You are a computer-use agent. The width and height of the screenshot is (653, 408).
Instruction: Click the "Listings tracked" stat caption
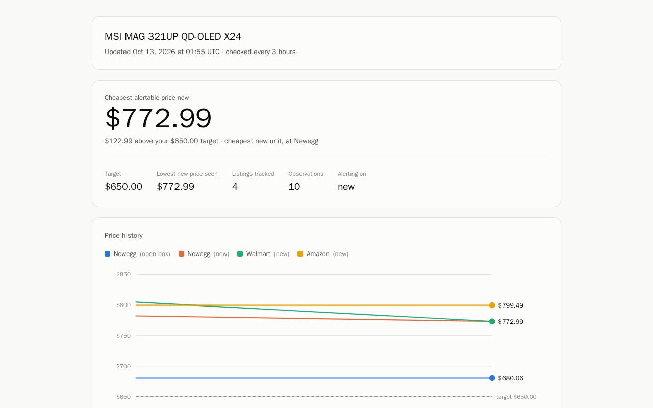pos(253,174)
